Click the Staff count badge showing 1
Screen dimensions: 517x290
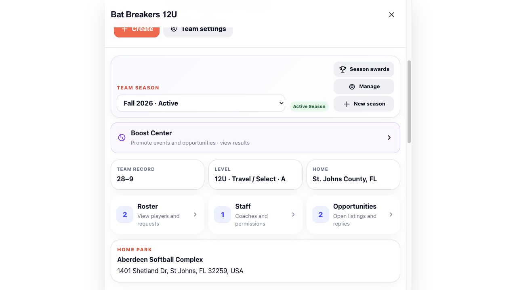[223, 215]
